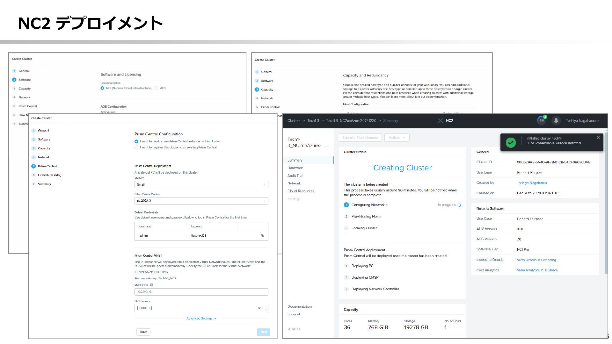Go to Flow Networking step in front wizard

point(47,175)
